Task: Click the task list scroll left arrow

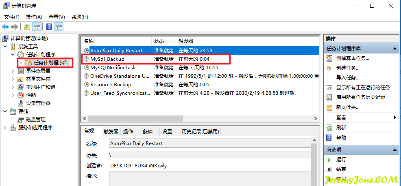Action: (x=85, y=118)
